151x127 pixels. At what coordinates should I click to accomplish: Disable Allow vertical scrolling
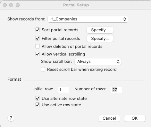click(38, 54)
